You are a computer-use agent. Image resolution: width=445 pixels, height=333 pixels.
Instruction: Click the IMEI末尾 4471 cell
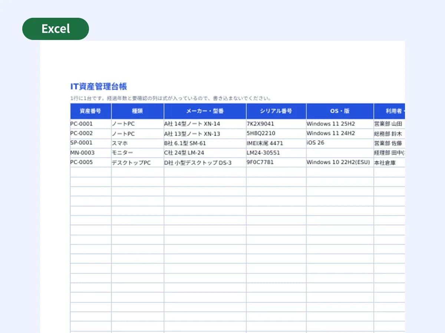pyautogui.click(x=276, y=143)
